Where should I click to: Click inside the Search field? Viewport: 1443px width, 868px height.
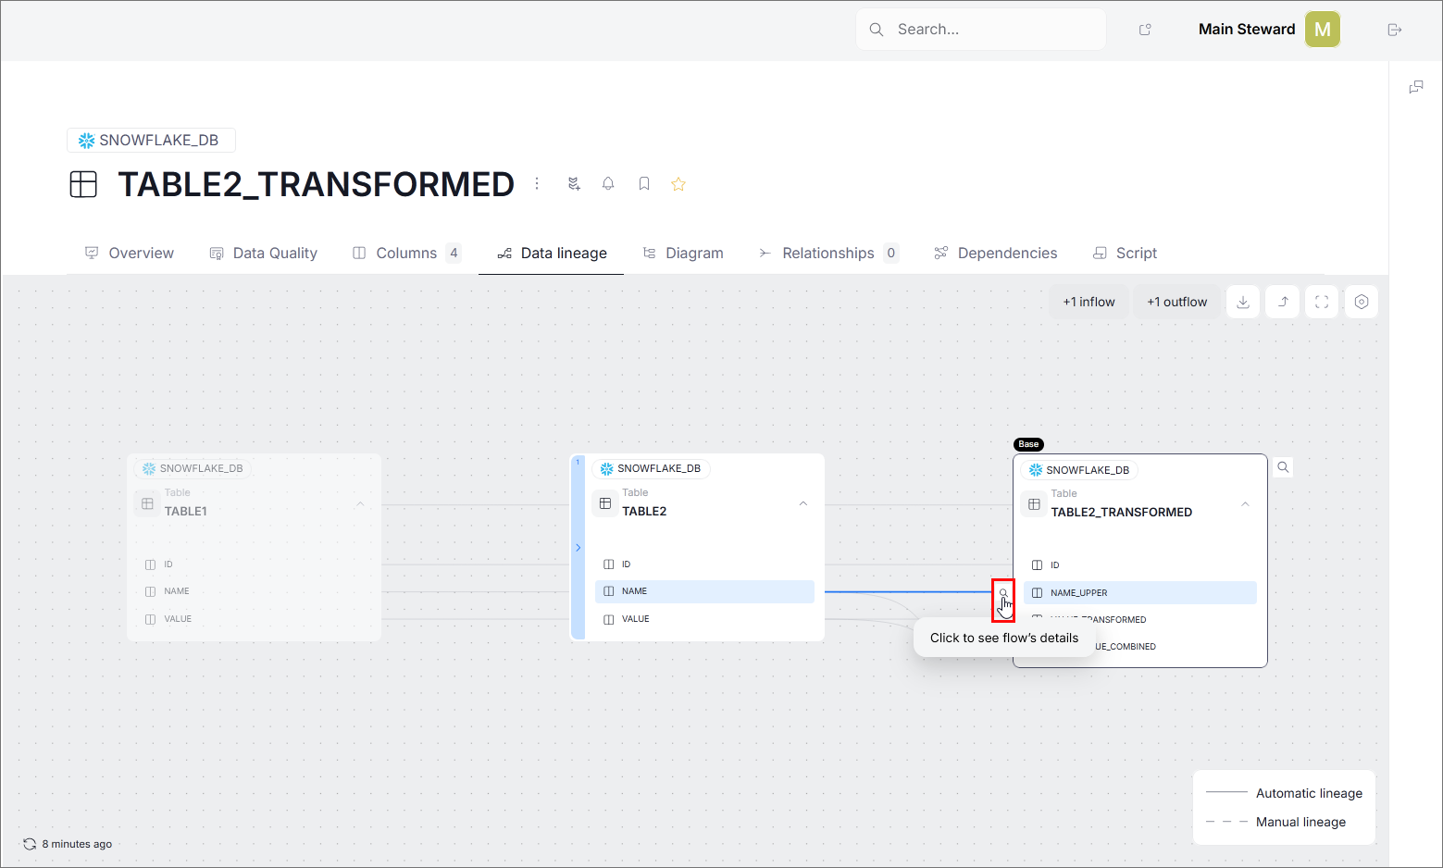(981, 29)
